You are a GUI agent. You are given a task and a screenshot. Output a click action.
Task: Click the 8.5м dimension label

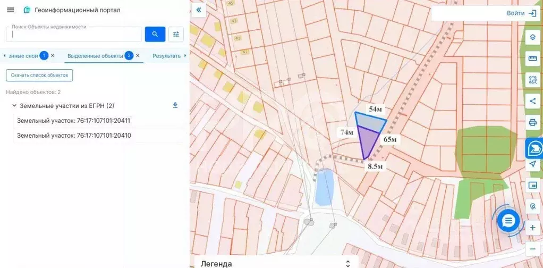click(x=375, y=166)
